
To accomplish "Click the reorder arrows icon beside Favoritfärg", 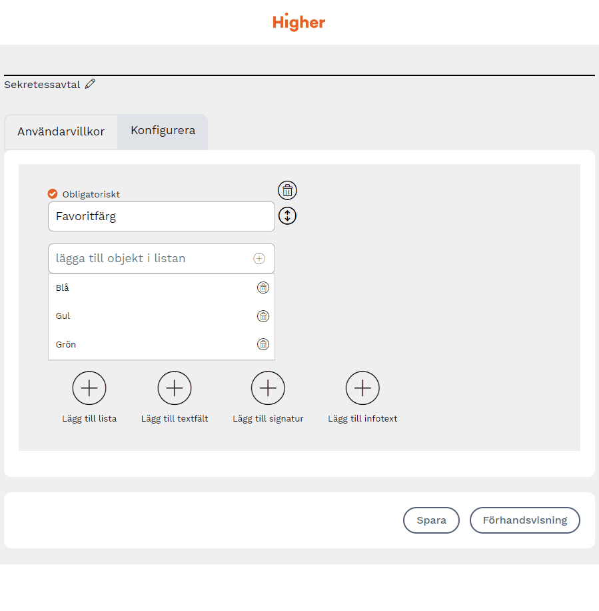I will [x=287, y=216].
